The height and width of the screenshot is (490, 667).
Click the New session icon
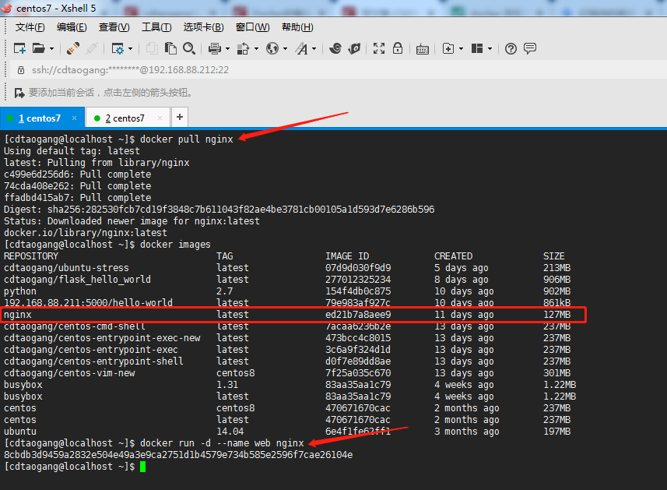19,48
